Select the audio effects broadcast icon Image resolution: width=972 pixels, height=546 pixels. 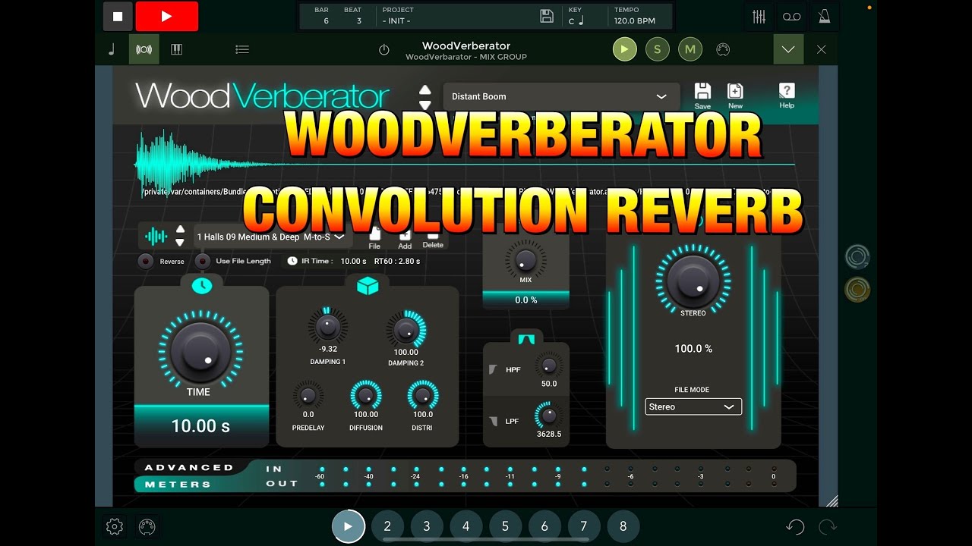(x=144, y=49)
